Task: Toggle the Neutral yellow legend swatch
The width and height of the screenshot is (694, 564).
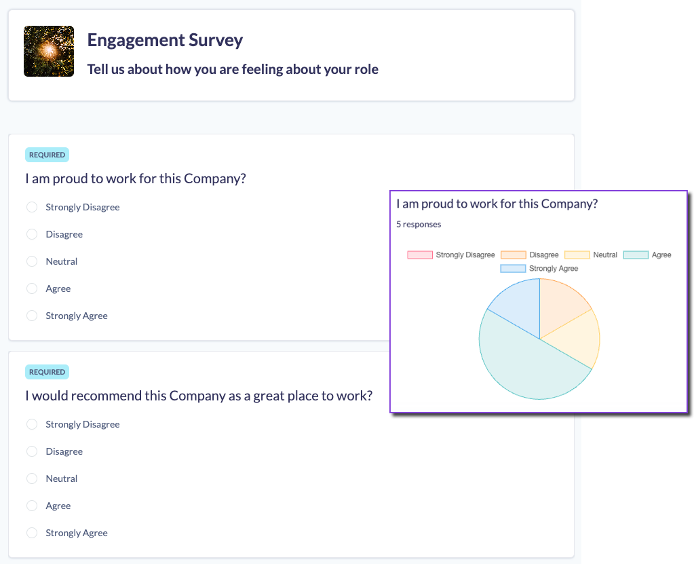Action: [x=577, y=255]
